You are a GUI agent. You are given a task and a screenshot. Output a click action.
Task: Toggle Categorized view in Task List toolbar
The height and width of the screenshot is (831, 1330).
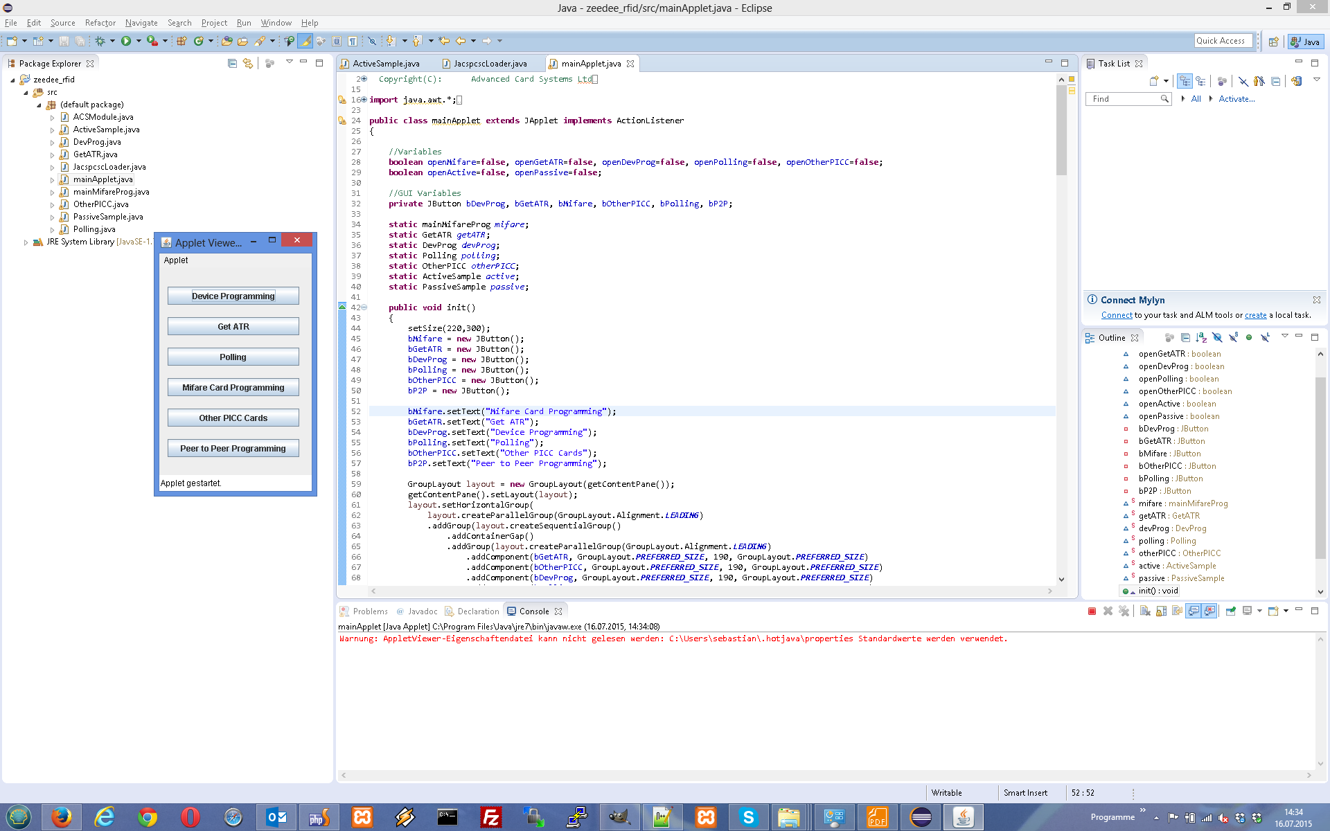[x=1185, y=81]
